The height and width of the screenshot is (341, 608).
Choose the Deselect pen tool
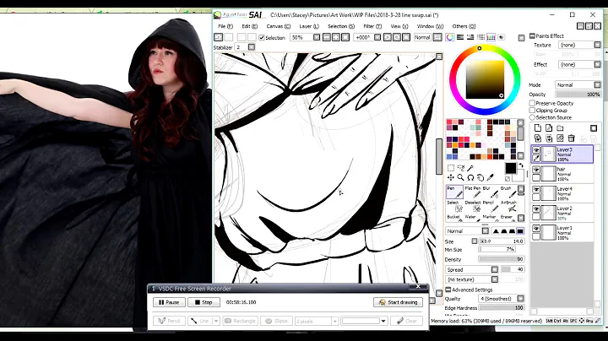[472, 206]
